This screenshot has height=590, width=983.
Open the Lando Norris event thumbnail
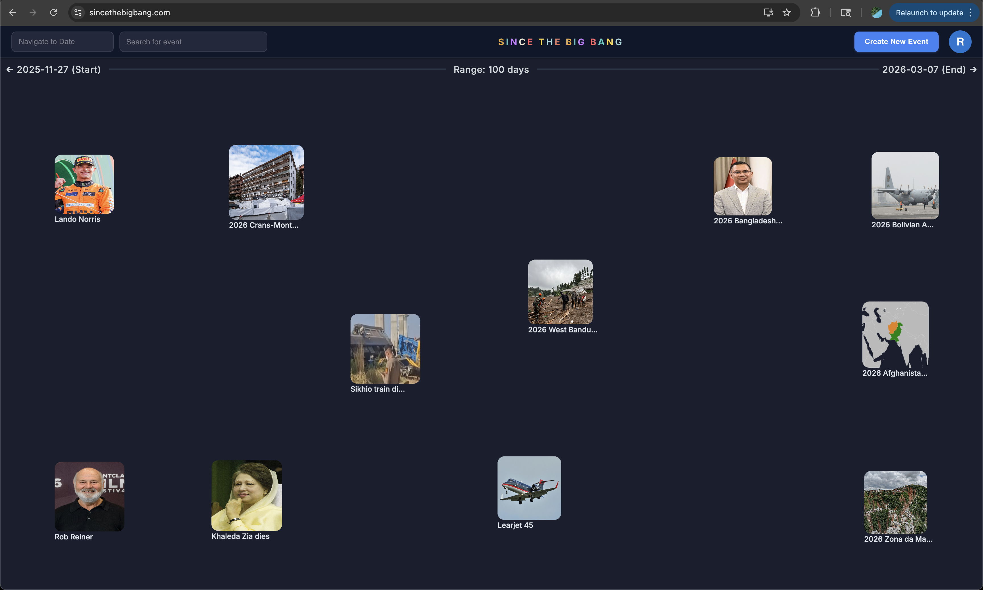pos(84,184)
